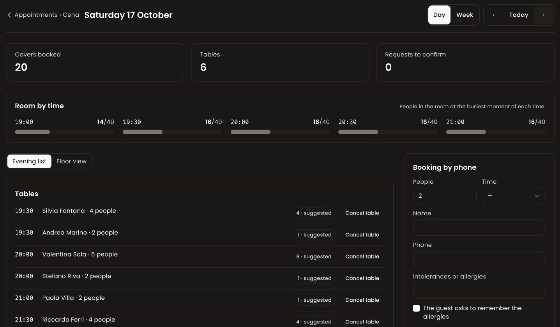Image resolution: width=560 pixels, height=327 pixels.
Task: Switch to Floor view tab
Action: (71, 161)
